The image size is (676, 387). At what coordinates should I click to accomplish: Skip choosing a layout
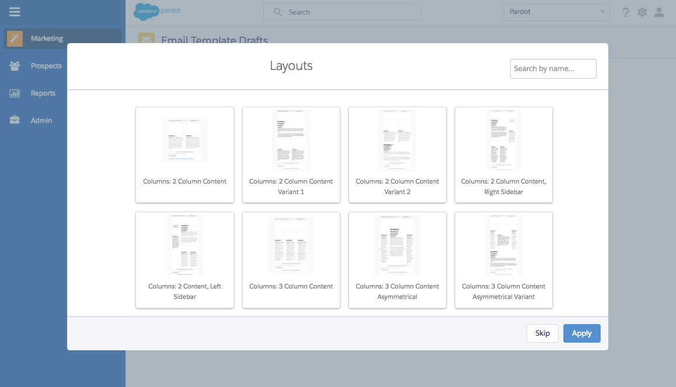542,333
